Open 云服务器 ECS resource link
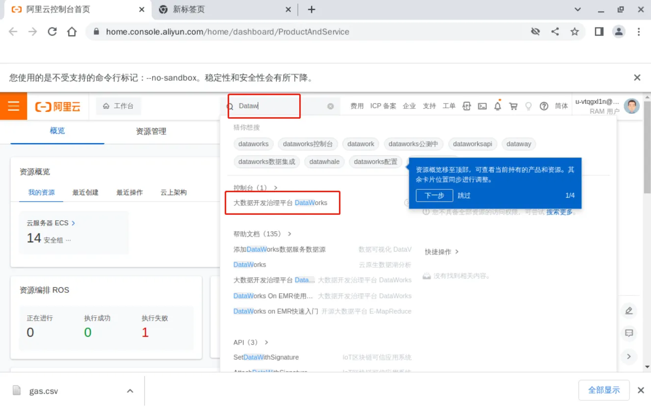The width and height of the screenshot is (651, 408). [51, 223]
